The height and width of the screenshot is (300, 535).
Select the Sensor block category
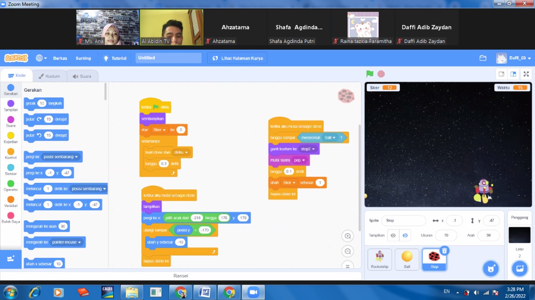[x=11, y=170]
